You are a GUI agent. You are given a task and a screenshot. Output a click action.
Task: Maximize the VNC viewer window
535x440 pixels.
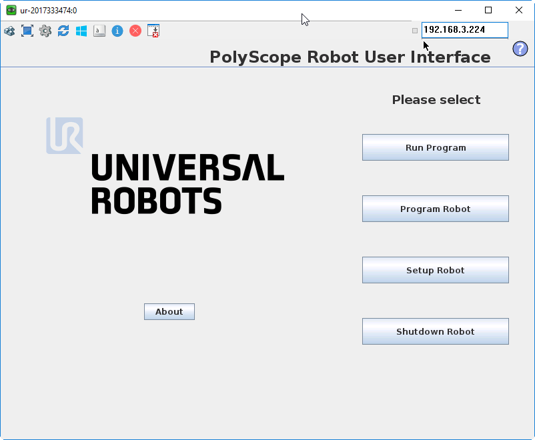(488, 10)
